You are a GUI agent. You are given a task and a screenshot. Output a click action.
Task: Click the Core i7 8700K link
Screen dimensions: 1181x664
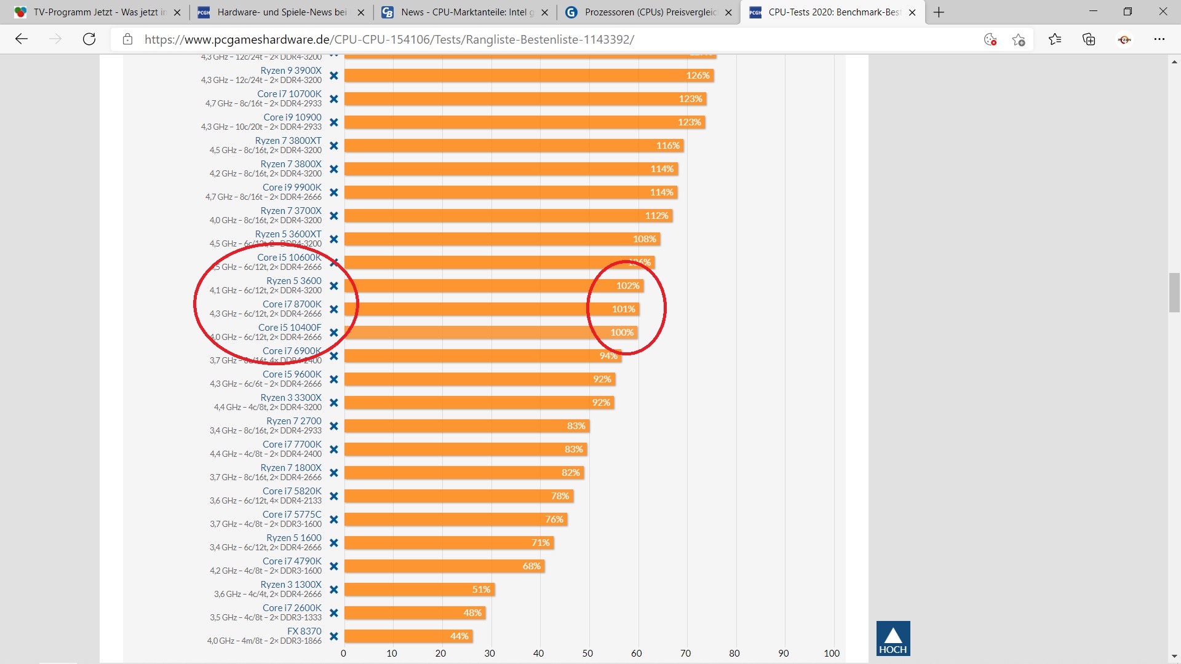coord(292,304)
